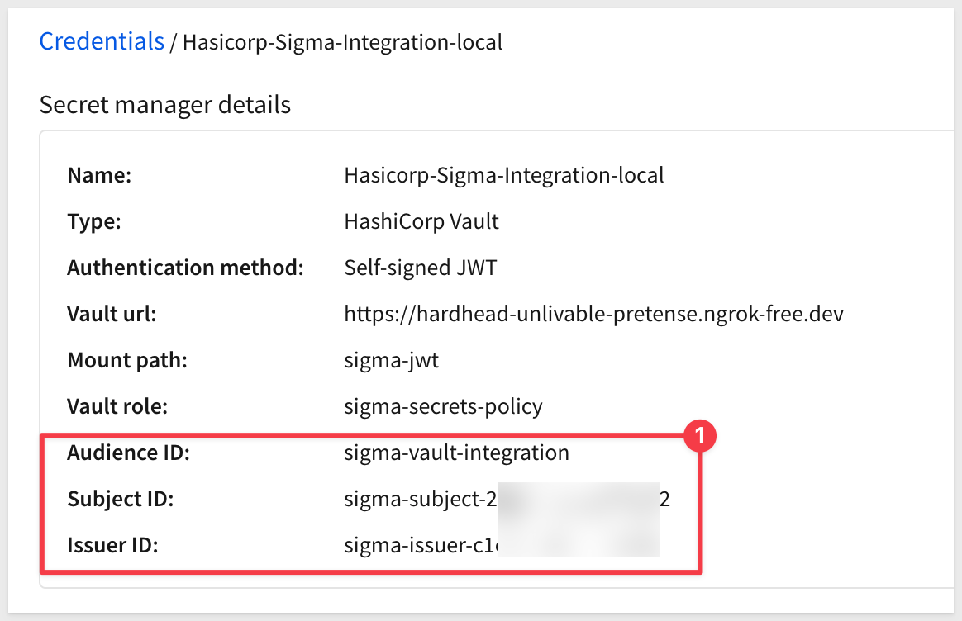962x621 pixels.
Task: Click the HashiCorp Vault type value
Action: click(x=421, y=221)
